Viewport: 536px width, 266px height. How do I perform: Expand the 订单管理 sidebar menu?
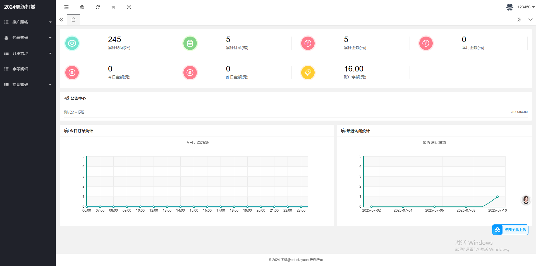click(x=28, y=53)
